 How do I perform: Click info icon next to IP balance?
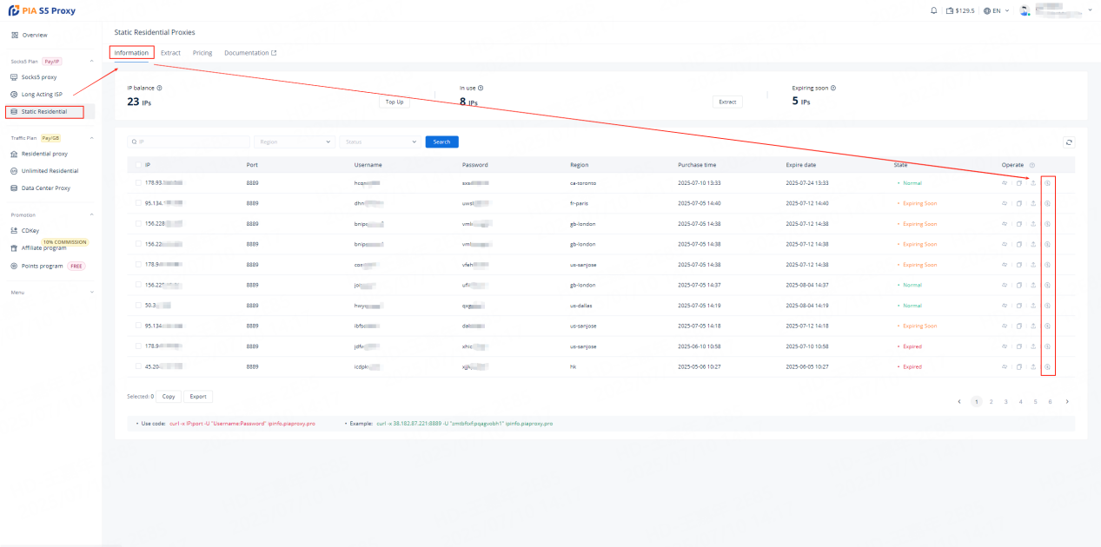(x=160, y=88)
